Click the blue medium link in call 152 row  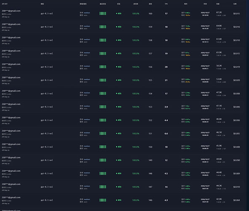[87, 119]
